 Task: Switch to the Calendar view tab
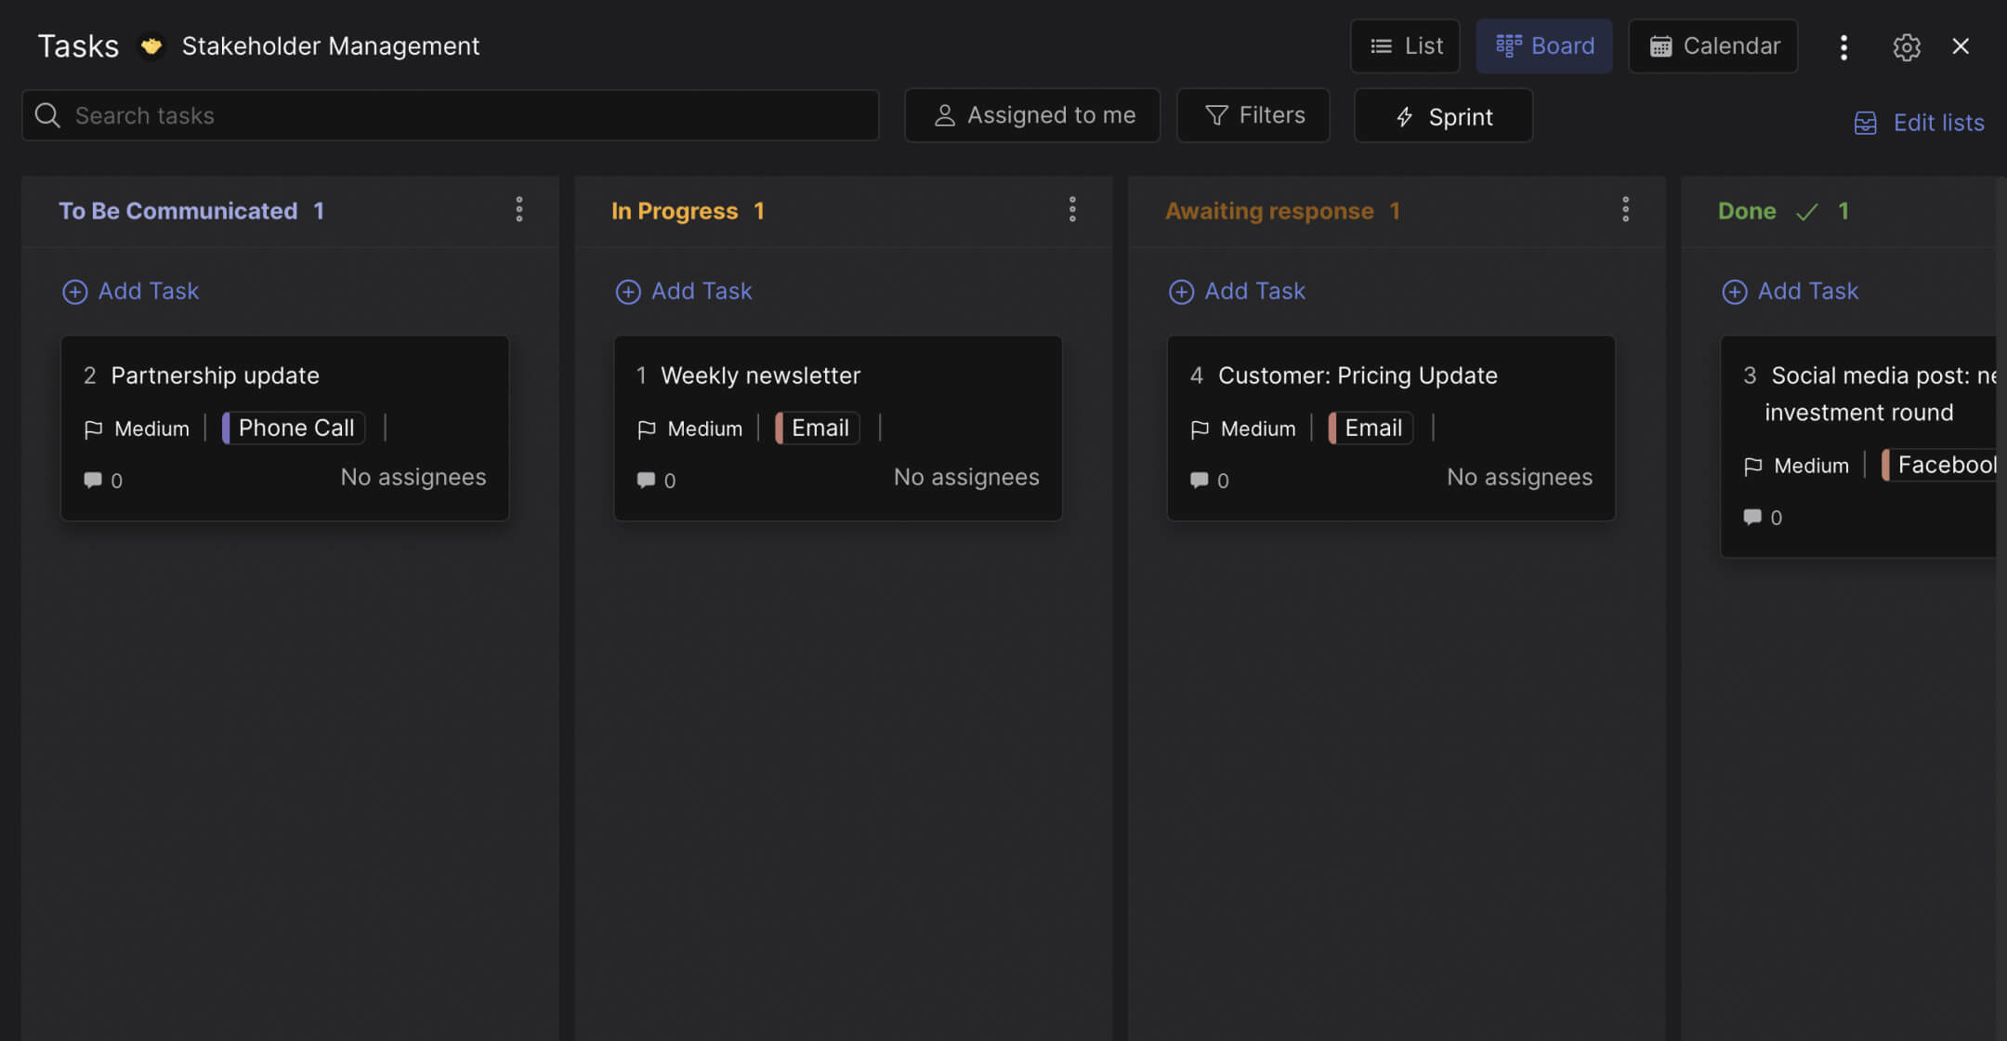pos(1713,46)
